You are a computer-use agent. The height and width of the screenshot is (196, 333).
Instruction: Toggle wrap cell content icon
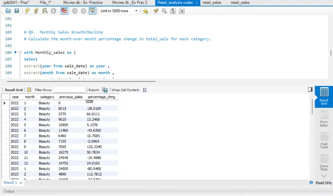[x=144, y=90]
